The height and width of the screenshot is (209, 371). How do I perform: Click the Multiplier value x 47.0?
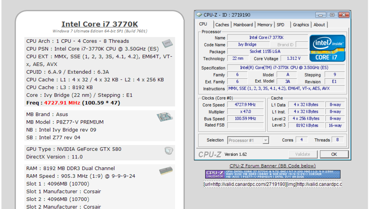[245, 112]
